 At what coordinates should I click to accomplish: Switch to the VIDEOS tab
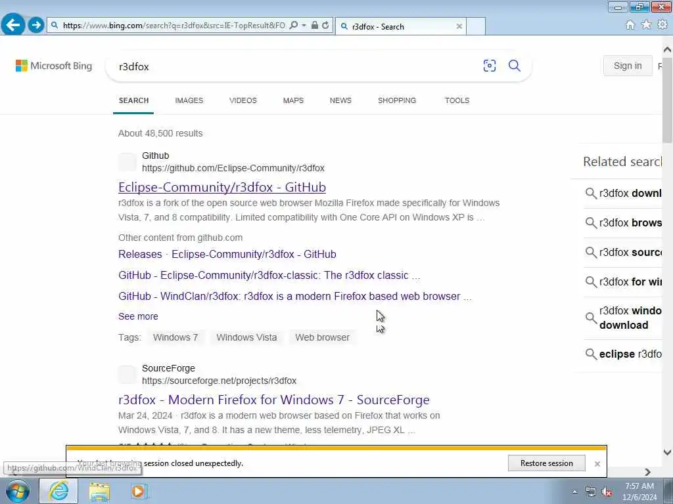(243, 100)
